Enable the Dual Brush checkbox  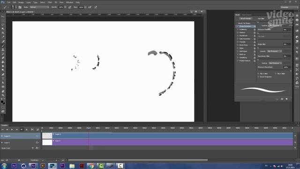238,36
